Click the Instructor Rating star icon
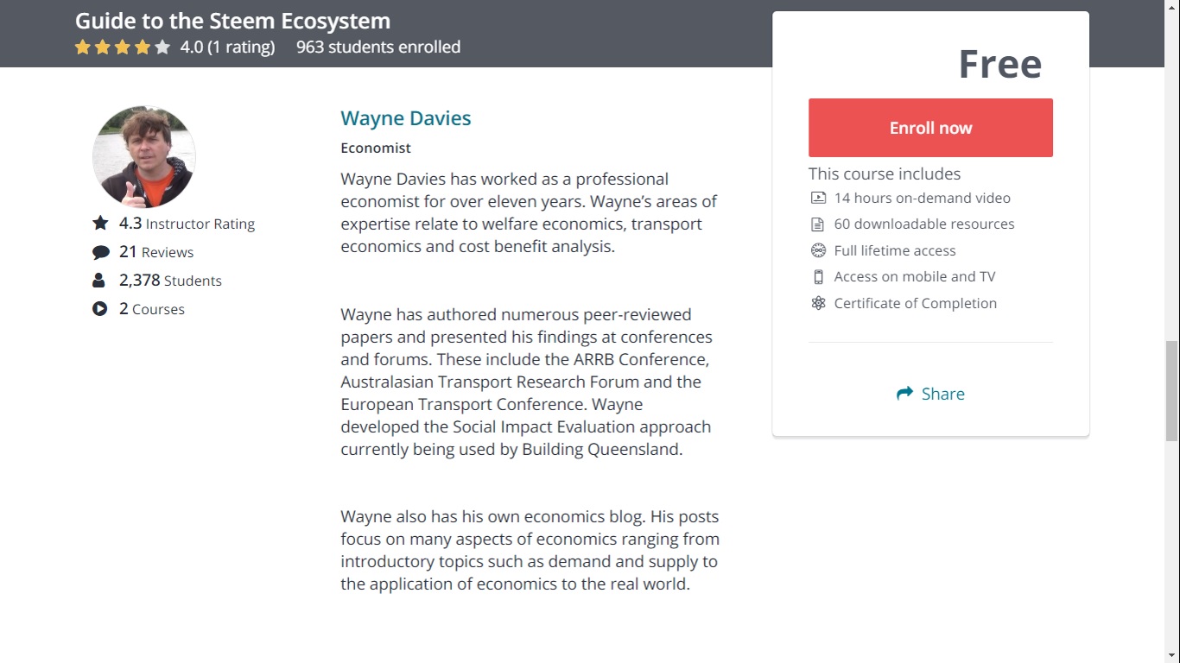Viewport: 1180px width, 663px height. click(100, 224)
